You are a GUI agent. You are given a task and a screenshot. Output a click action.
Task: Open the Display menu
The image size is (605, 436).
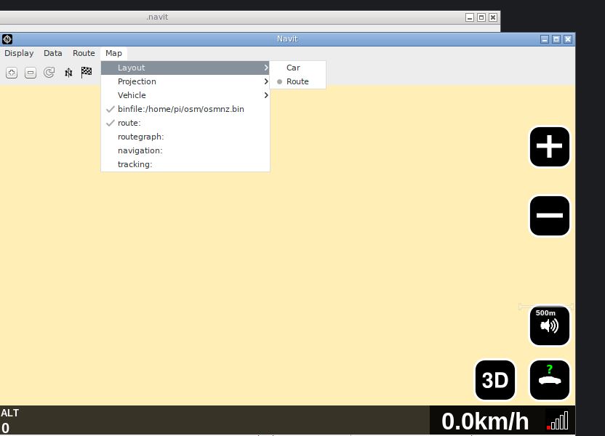click(x=19, y=53)
